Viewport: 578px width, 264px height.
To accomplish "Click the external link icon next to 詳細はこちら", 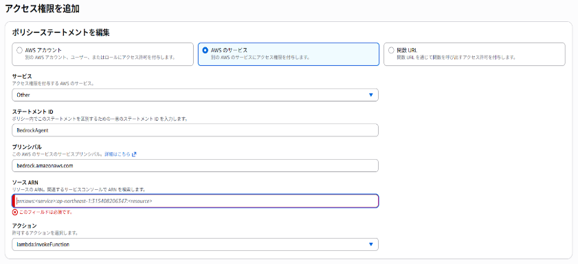I will [x=134, y=154].
